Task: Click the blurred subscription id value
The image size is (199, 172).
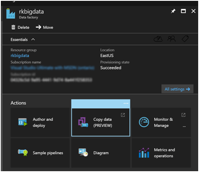Action: coord(51,80)
